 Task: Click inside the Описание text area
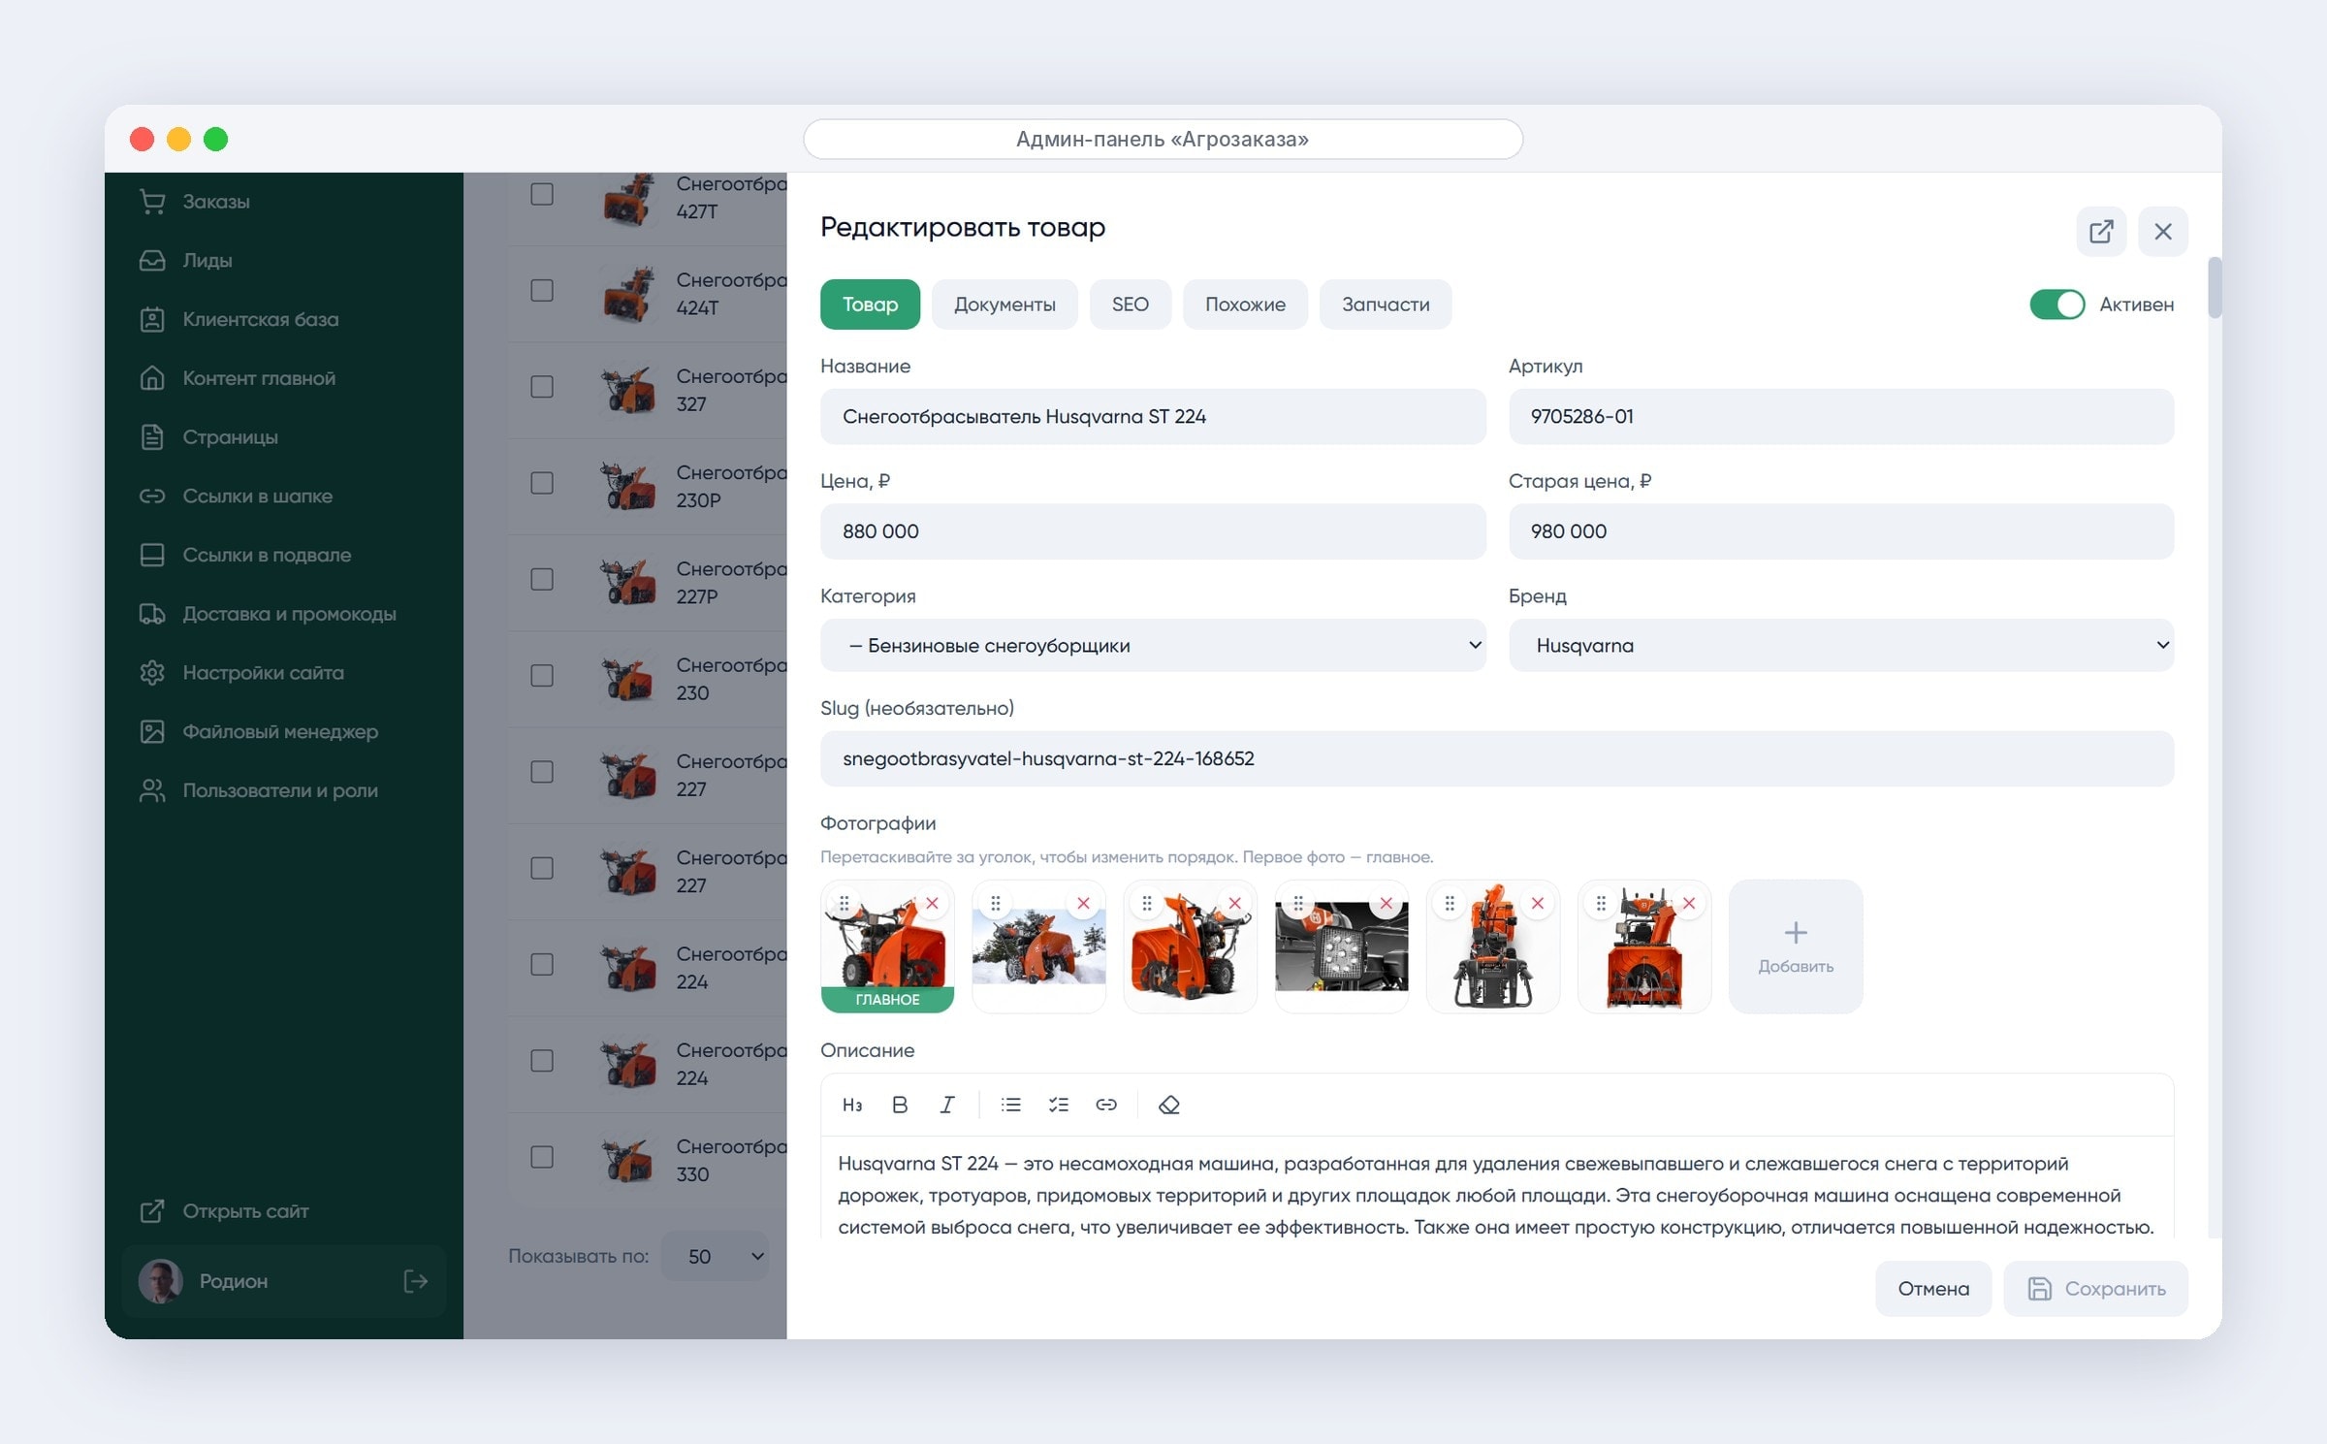1497,1188
